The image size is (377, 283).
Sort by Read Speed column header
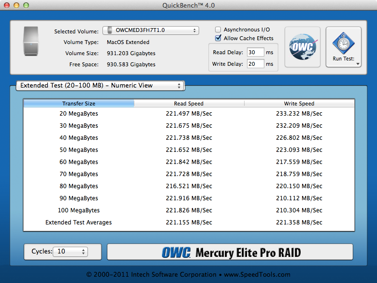coord(188,104)
